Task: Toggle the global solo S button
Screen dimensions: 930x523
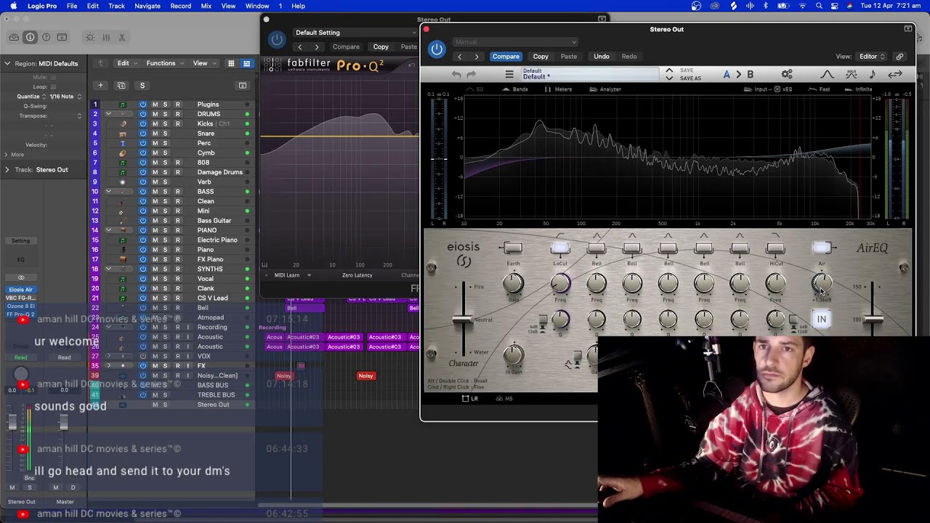Action: 142,85
